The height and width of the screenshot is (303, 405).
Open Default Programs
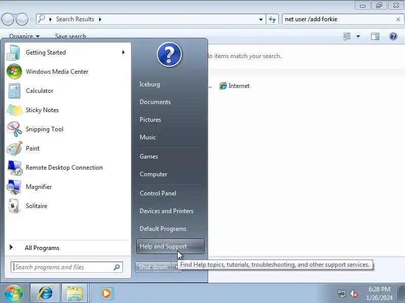163,229
